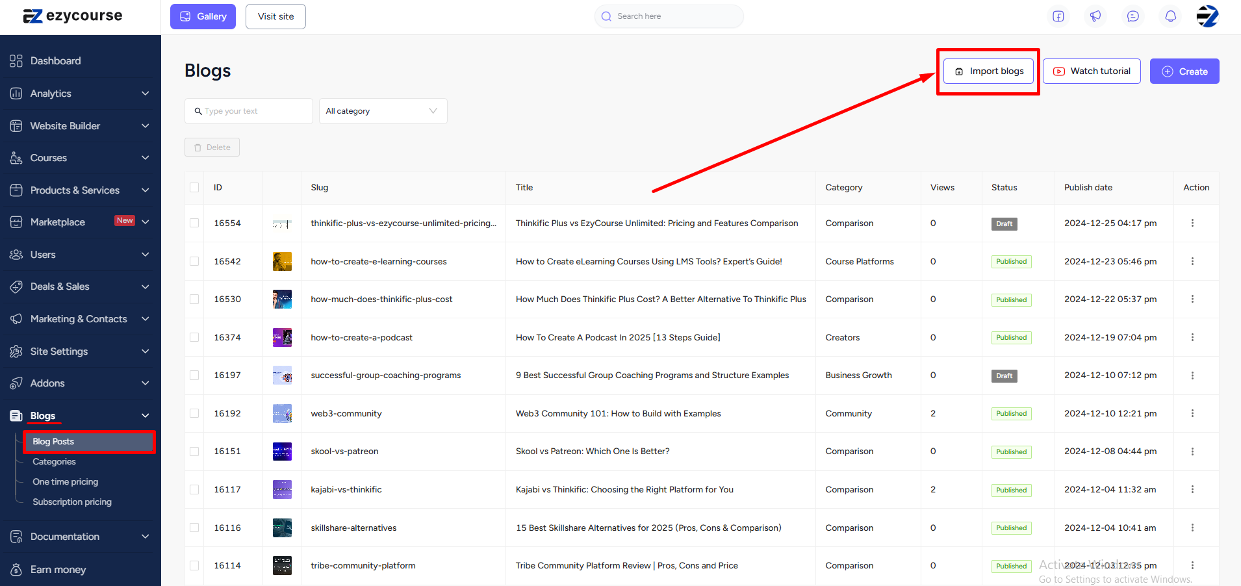Select checkbox for blog 16542
Viewport: 1241px width, 586px height.
click(194, 261)
